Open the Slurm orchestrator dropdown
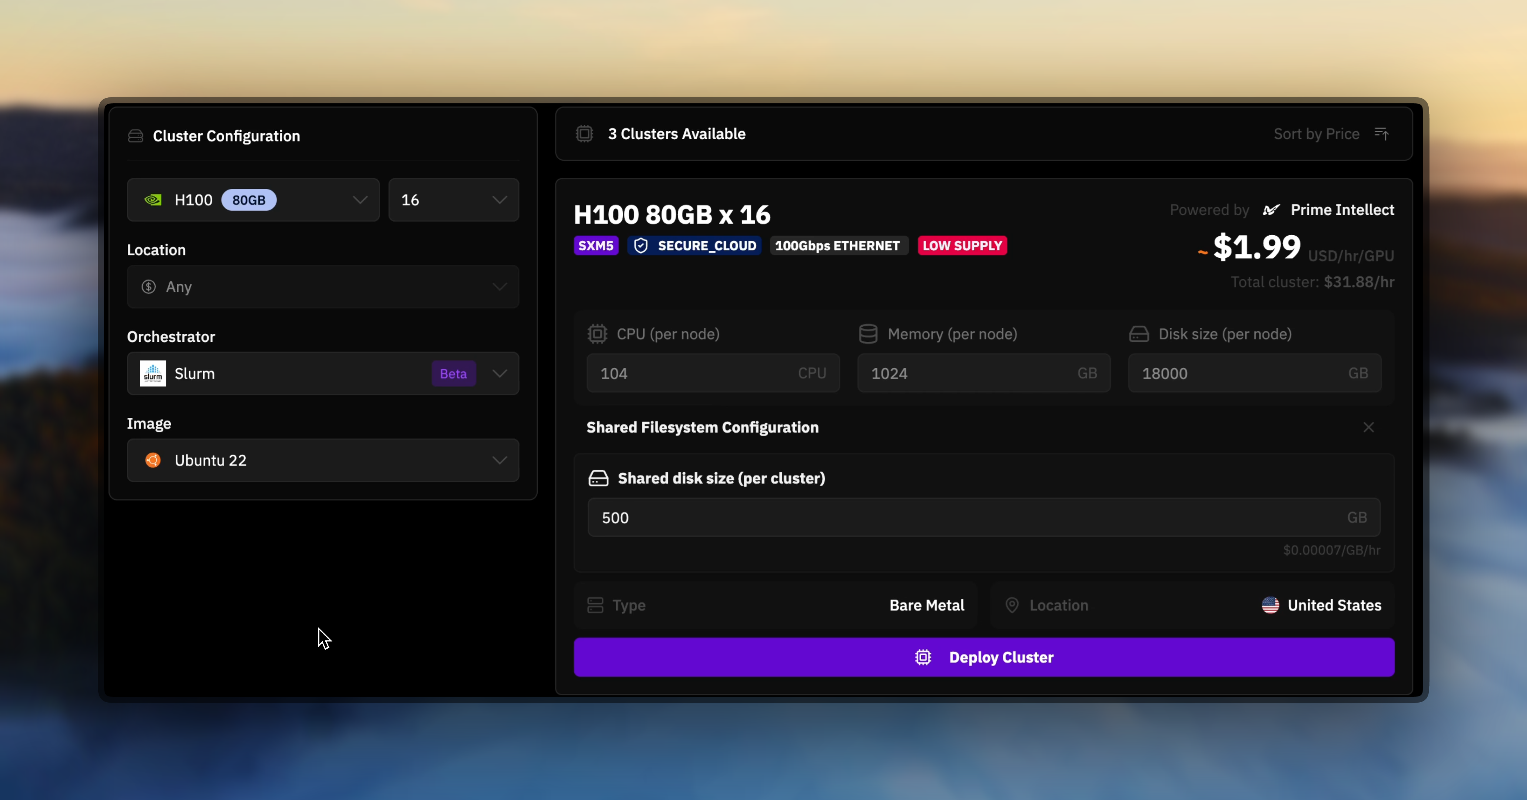The image size is (1527, 800). click(x=323, y=373)
